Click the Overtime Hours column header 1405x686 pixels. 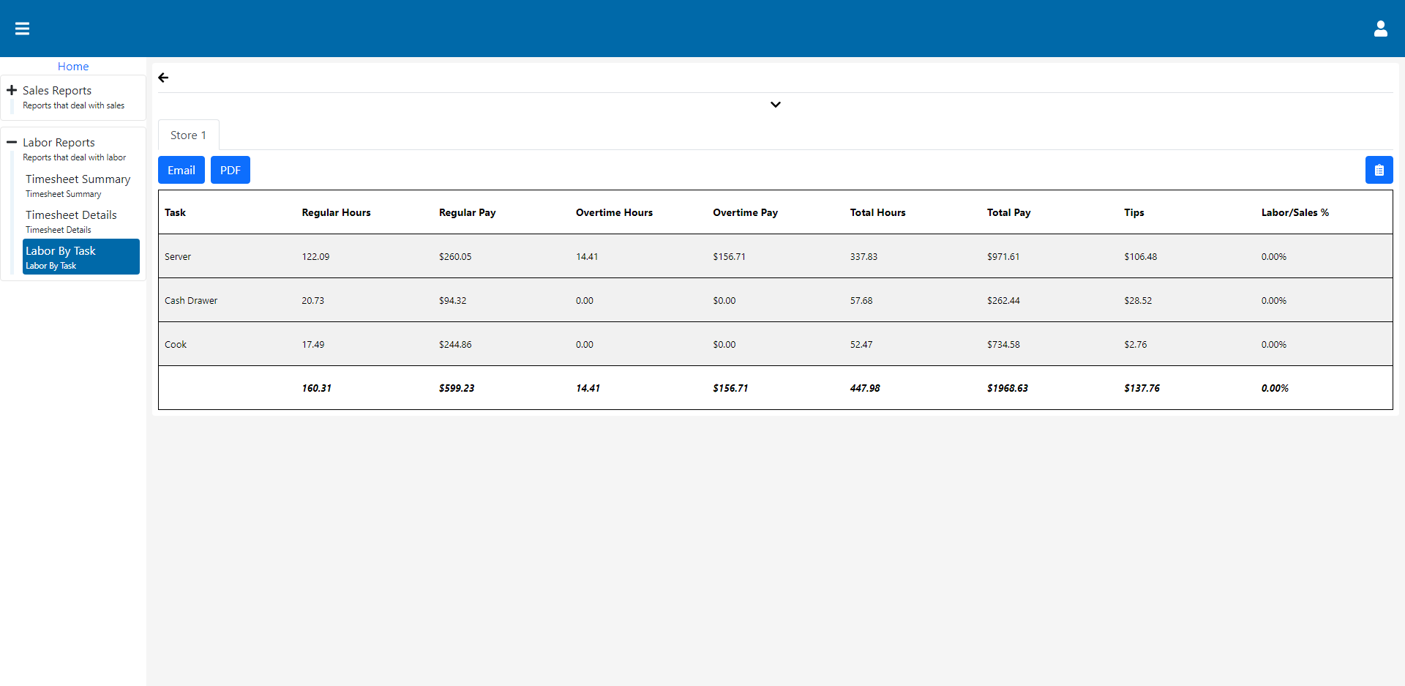[614, 212]
